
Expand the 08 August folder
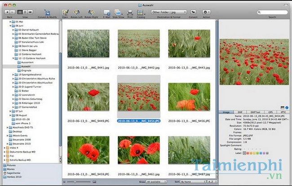coord(10,115)
